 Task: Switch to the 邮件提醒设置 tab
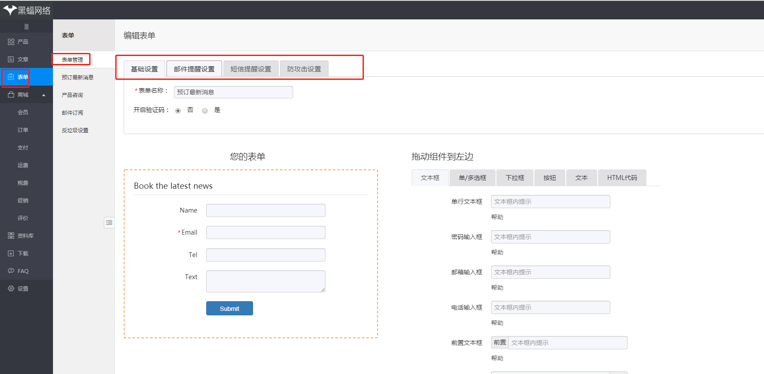(194, 69)
